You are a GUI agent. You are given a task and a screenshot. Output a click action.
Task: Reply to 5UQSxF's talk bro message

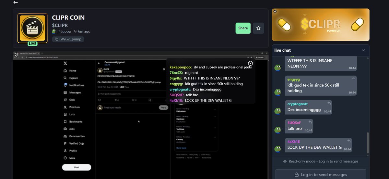click(310, 122)
